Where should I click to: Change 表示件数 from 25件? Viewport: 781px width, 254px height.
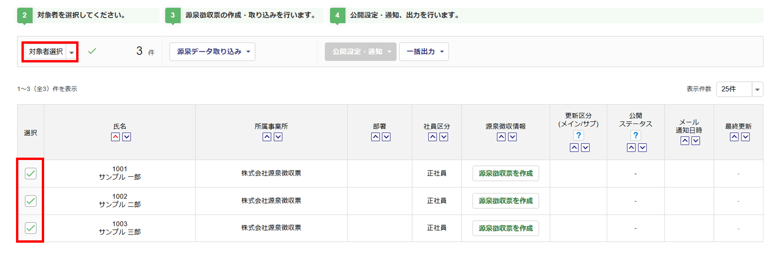click(x=740, y=89)
